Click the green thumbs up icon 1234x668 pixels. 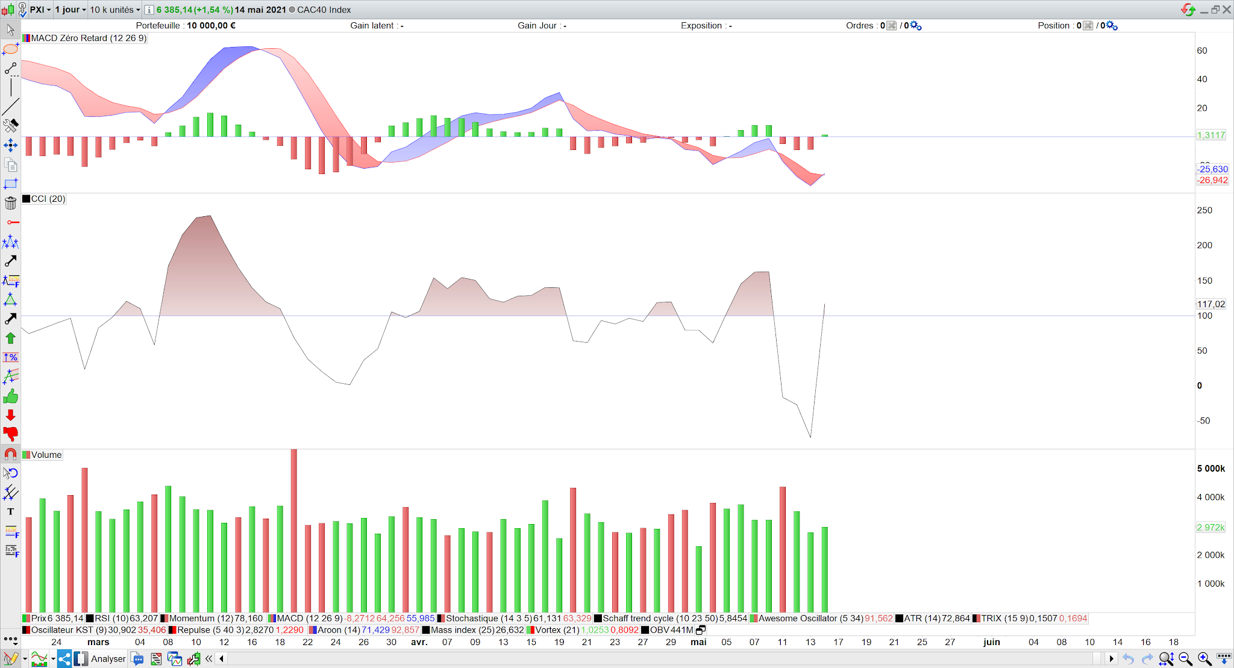pyautogui.click(x=10, y=396)
